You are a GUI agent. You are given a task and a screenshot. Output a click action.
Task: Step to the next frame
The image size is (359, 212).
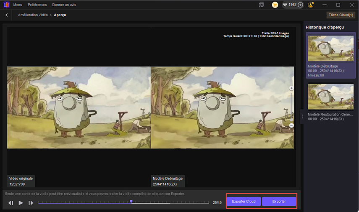[31, 203]
